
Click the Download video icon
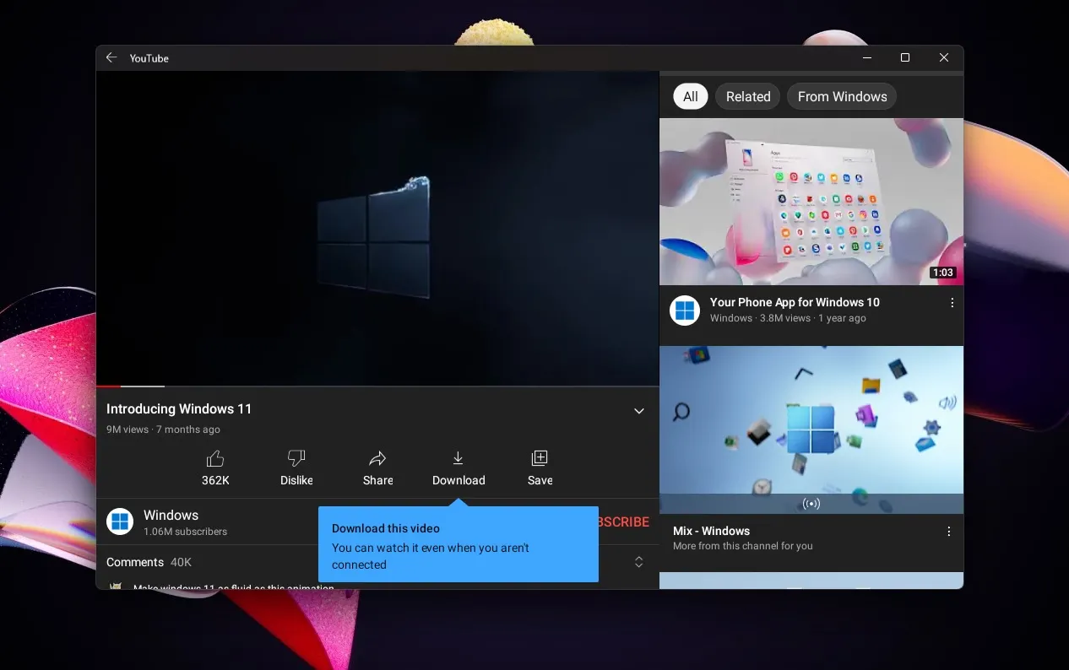pos(458,458)
